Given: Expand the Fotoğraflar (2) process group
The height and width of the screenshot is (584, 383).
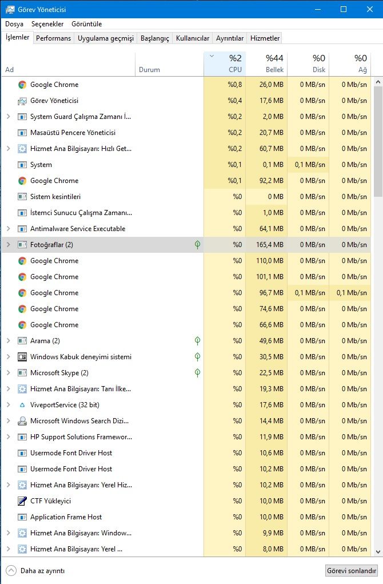Looking at the screenshot, I should coord(8,245).
